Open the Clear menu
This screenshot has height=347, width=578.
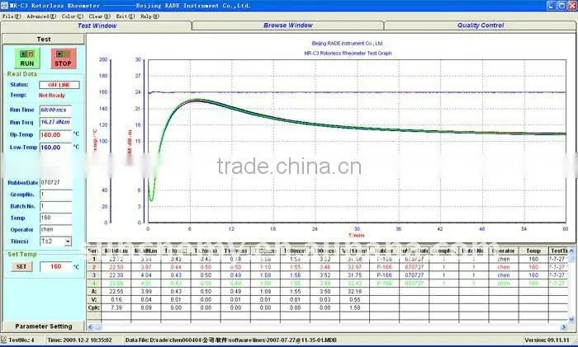[99, 16]
